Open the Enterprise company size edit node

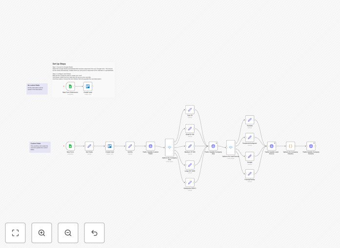190,183
